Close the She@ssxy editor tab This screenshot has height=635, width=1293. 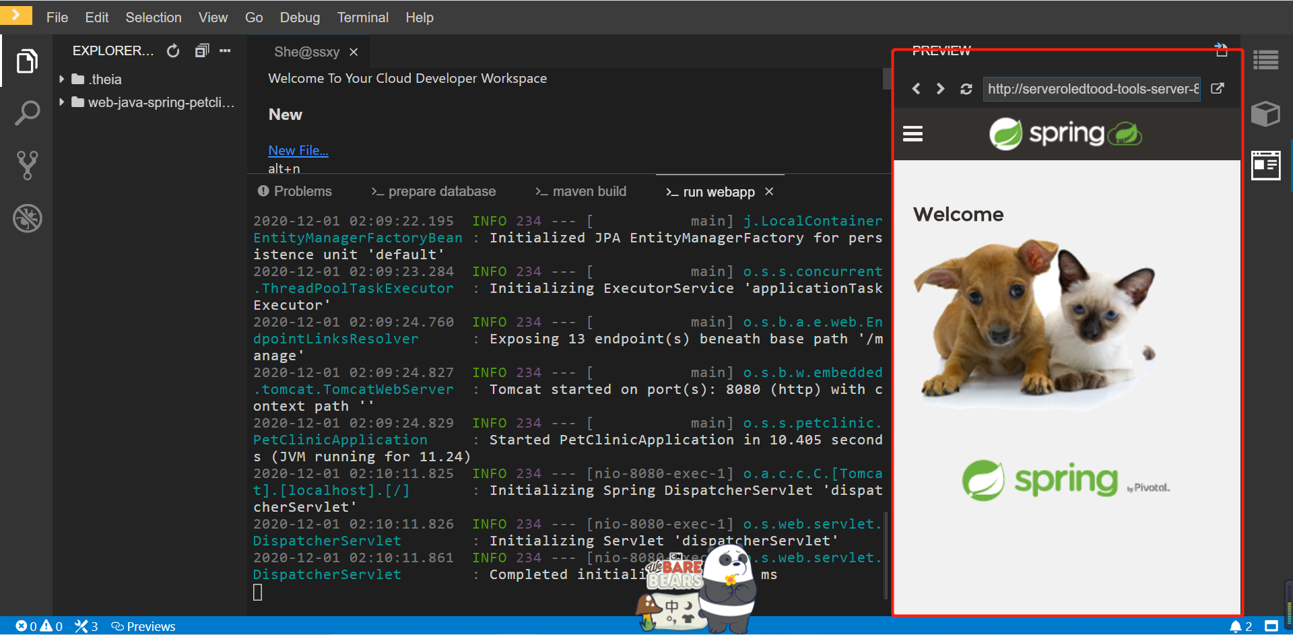[x=354, y=52]
